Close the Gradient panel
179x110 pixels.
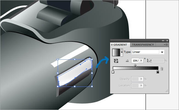point(167,40)
